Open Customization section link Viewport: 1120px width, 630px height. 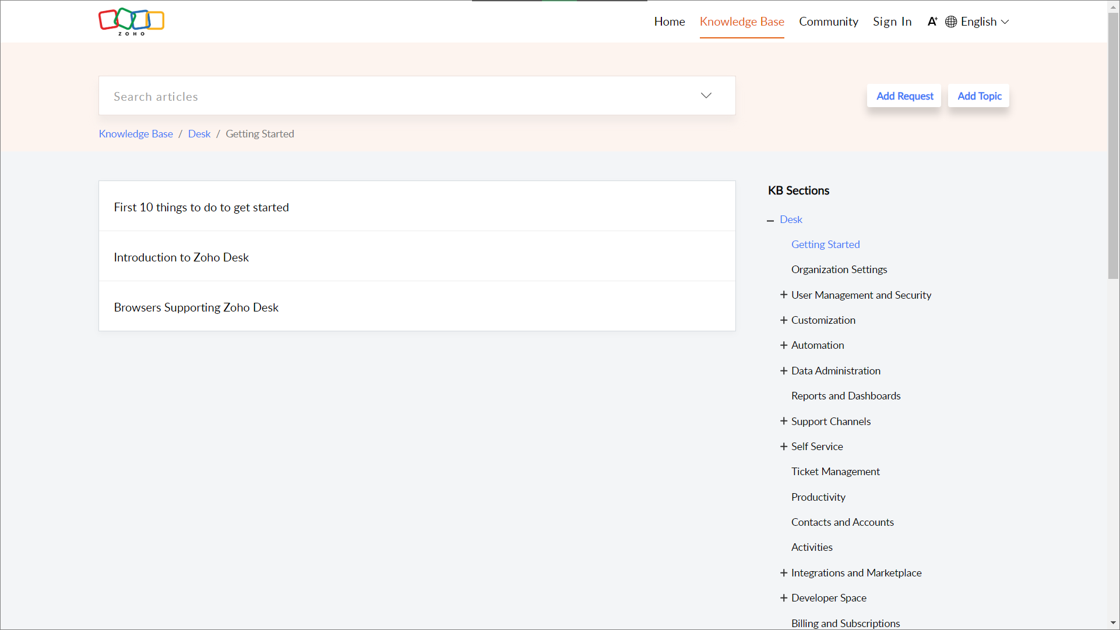click(823, 320)
